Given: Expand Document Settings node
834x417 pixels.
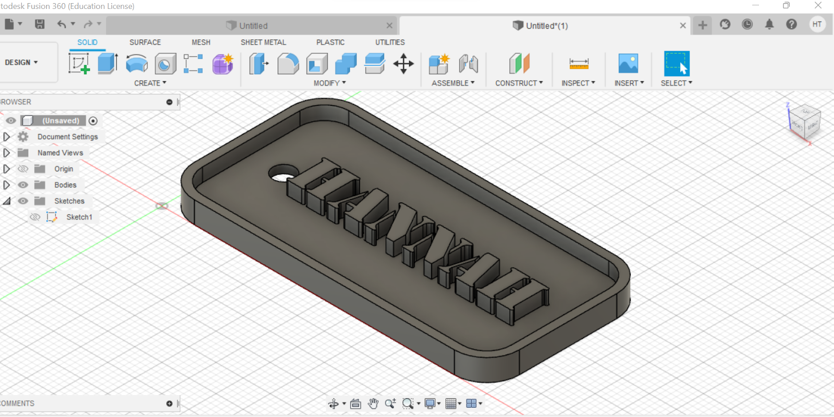Looking at the screenshot, I should click(6, 137).
